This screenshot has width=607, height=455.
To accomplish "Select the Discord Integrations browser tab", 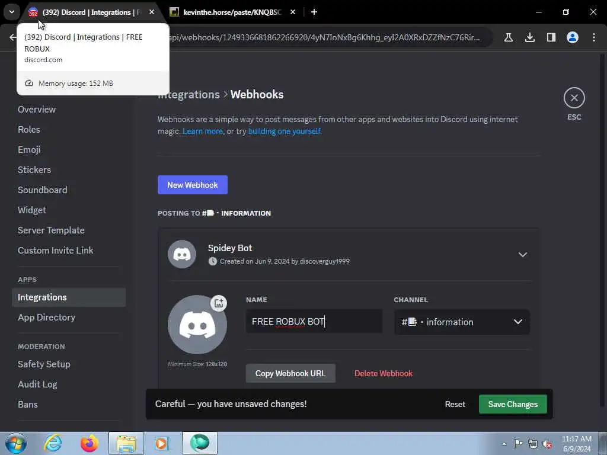I will point(91,12).
